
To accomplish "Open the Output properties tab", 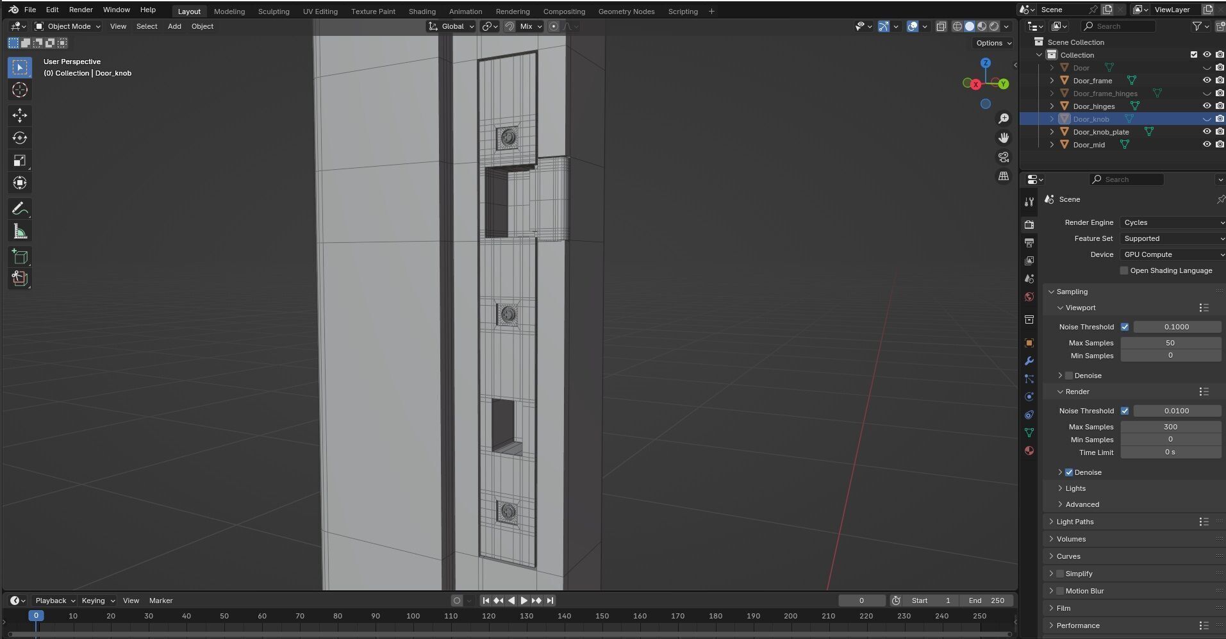I will point(1029,243).
